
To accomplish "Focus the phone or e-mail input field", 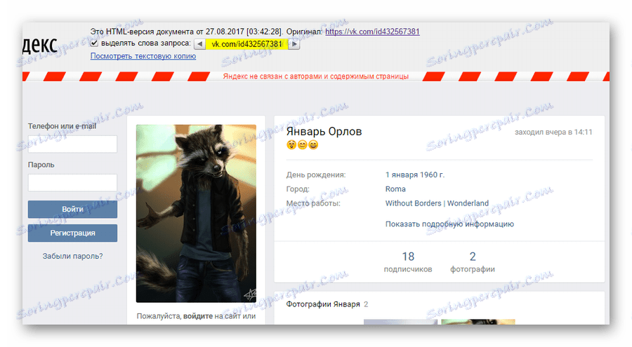I will 72,144.
